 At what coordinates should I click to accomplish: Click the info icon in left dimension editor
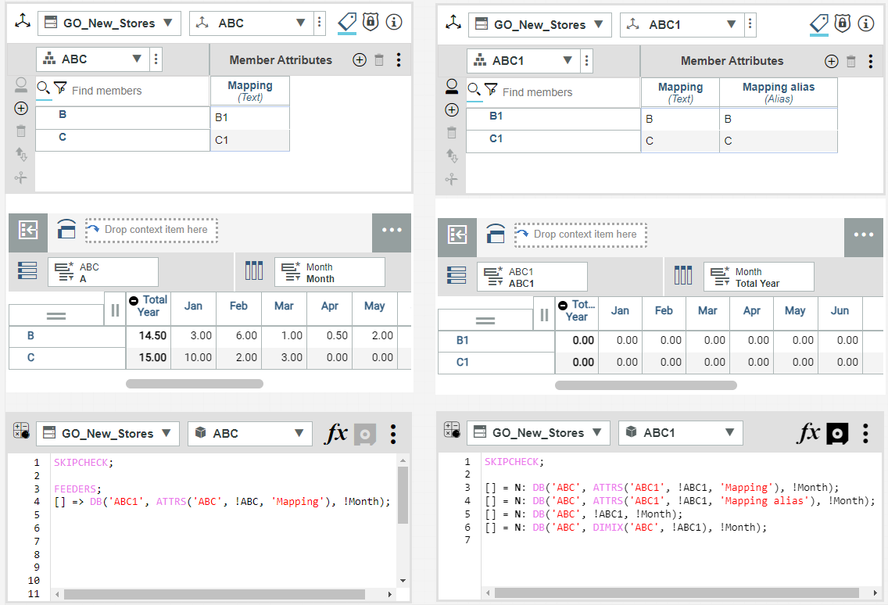click(x=394, y=23)
